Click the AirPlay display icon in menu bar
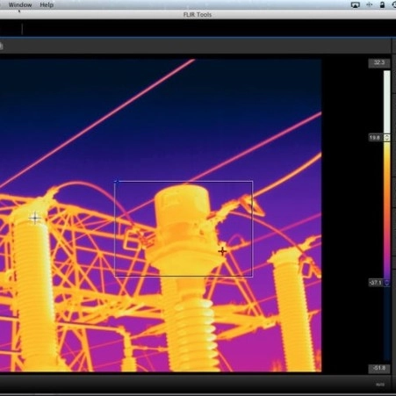Screen dimensions: 396x396 coord(356,4)
